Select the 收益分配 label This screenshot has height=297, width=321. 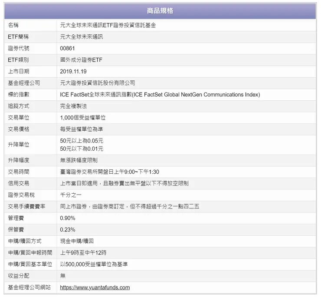click(x=19, y=276)
